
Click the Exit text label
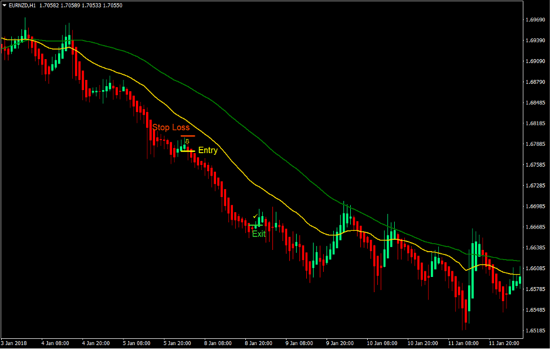coord(259,234)
